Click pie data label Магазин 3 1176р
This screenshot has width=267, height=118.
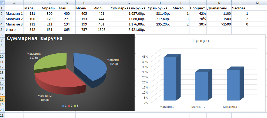pos(34,56)
